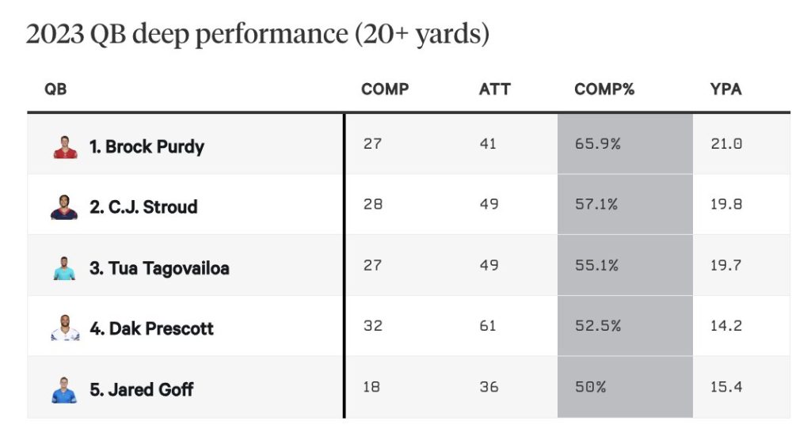
Task: Click Tua Tagovailoa's player headshot icon
Action: pyautogui.click(x=65, y=268)
